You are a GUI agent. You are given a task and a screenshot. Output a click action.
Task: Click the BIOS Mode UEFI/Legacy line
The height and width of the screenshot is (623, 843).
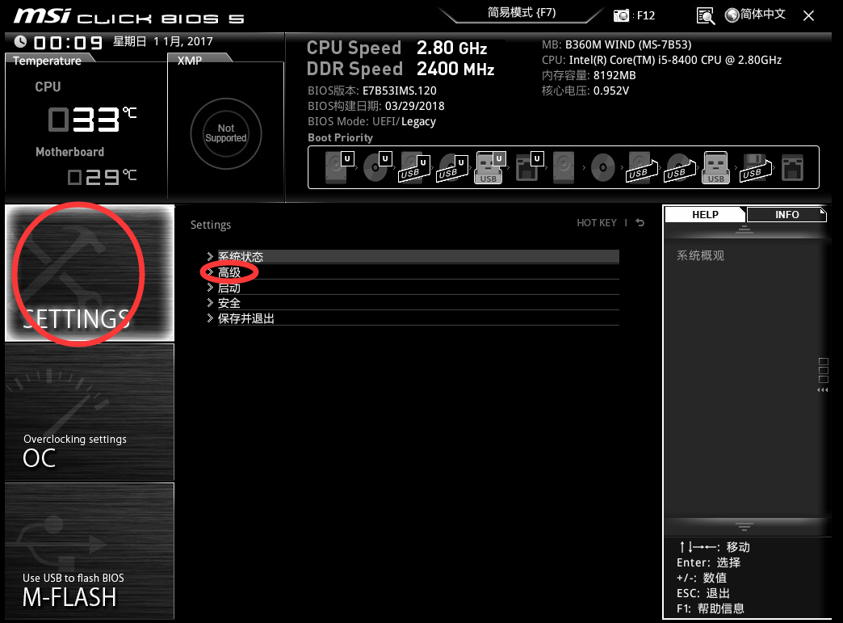coord(372,121)
